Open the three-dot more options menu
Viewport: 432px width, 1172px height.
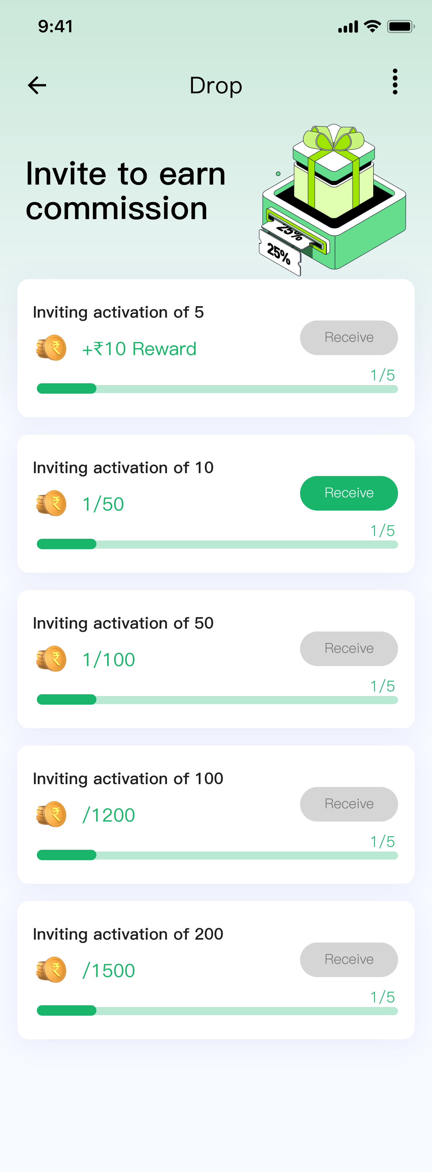(x=395, y=82)
